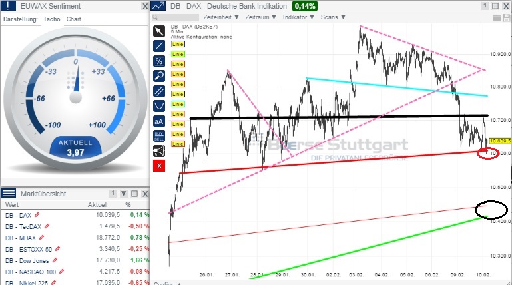Click the pencil icon next to DB - TecDAX
The height and width of the screenshot is (285, 512).
pyautogui.click(x=47, y=226)
